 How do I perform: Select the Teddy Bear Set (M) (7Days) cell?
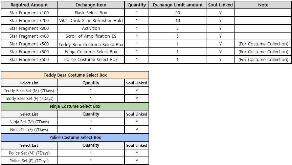(x=29, y=91)
